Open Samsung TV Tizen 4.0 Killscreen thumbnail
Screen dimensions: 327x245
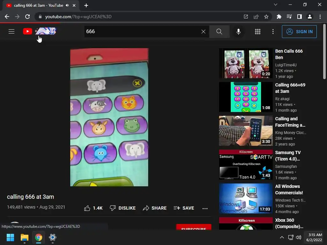[246, 165]
